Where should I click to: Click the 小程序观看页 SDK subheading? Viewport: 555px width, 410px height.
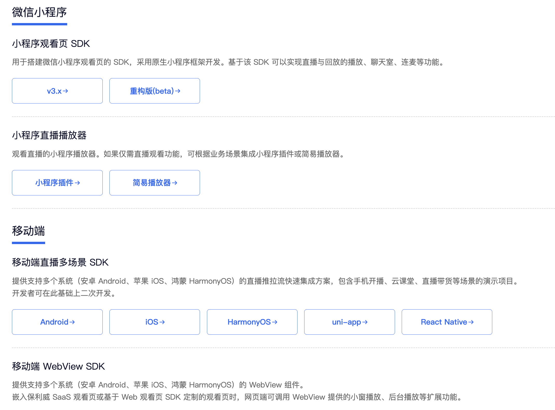51,44
